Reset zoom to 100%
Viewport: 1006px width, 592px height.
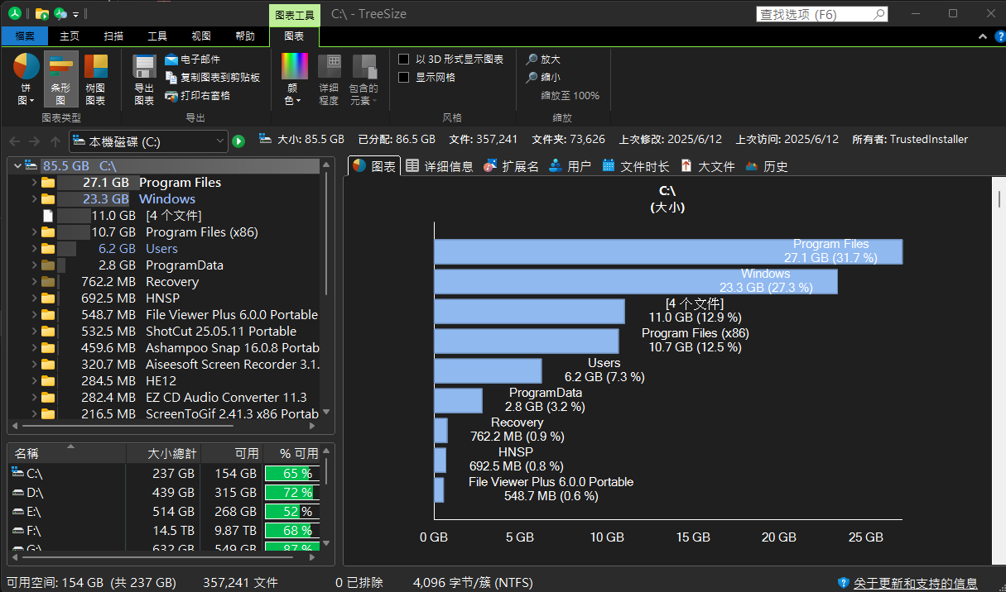pos(570,96)
